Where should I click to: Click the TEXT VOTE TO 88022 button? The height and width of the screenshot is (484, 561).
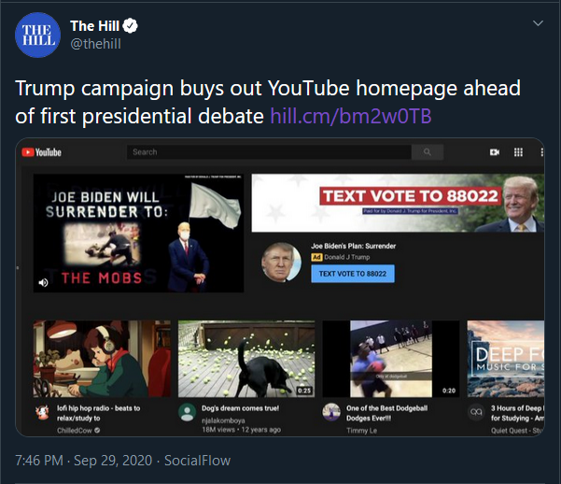[x=352, y=274]
